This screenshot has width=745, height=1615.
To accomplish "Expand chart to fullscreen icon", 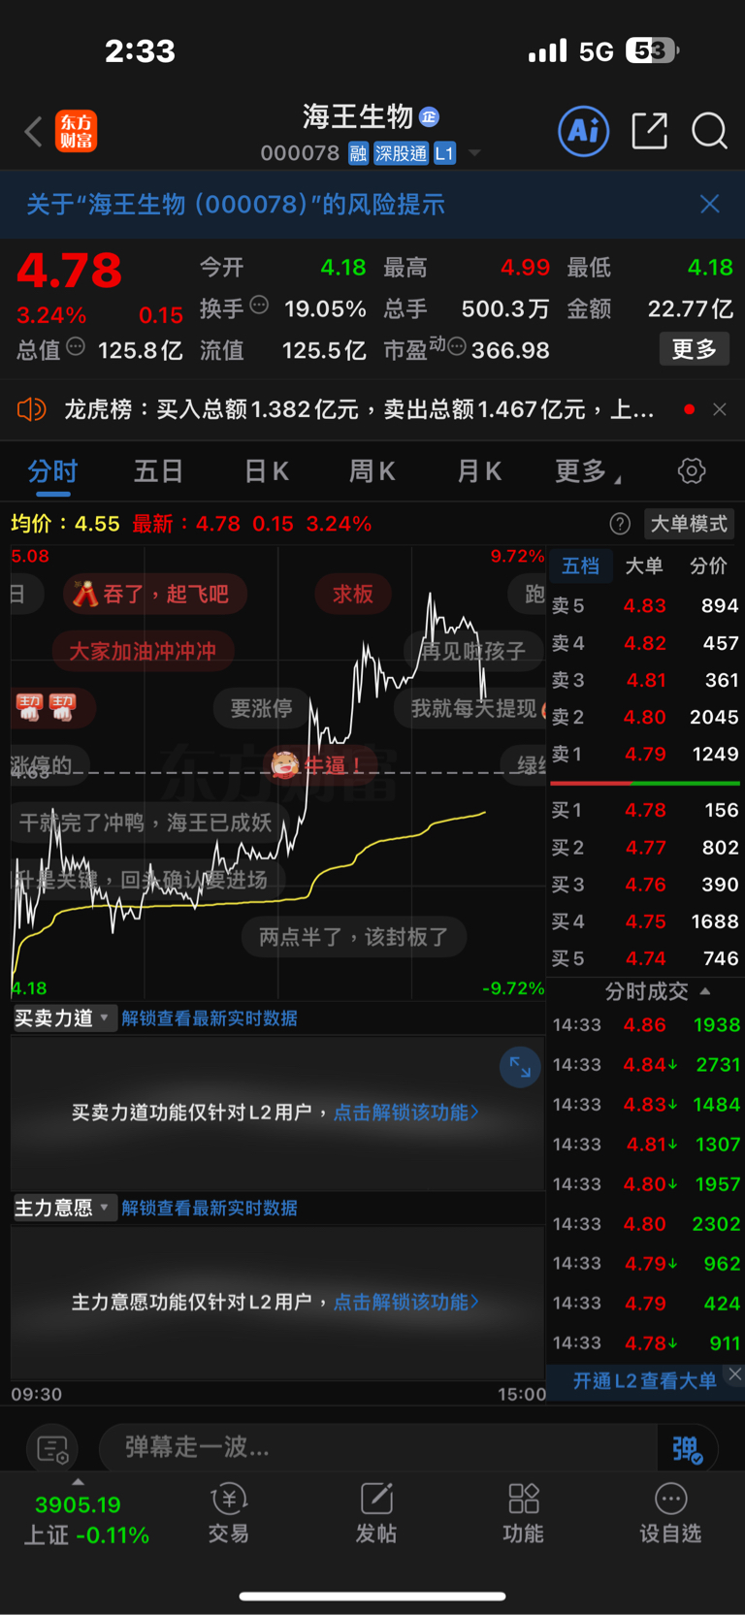I will [x=520, y=1067].
